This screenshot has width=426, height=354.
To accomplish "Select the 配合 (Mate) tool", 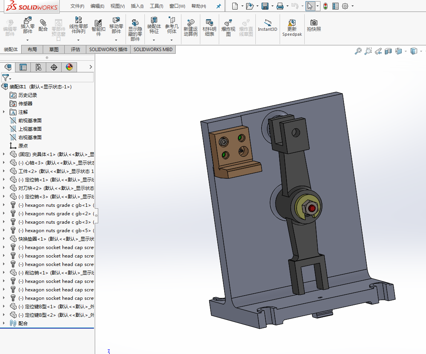I will (43, 25).
